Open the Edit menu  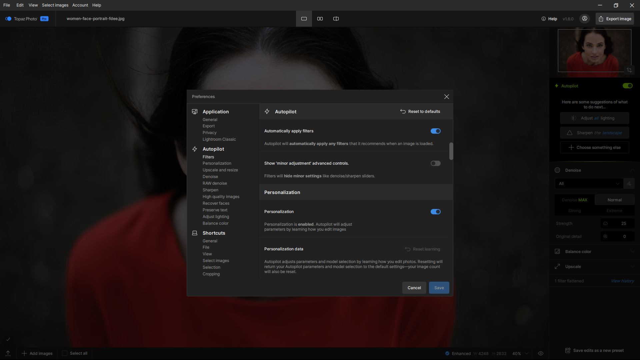[x=20, y=5]
